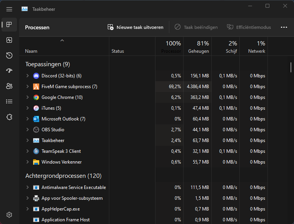Open Startup apps page in sidebar
Image resolution: width=294 pixels, height=224 pixels.
pos(9,71)
